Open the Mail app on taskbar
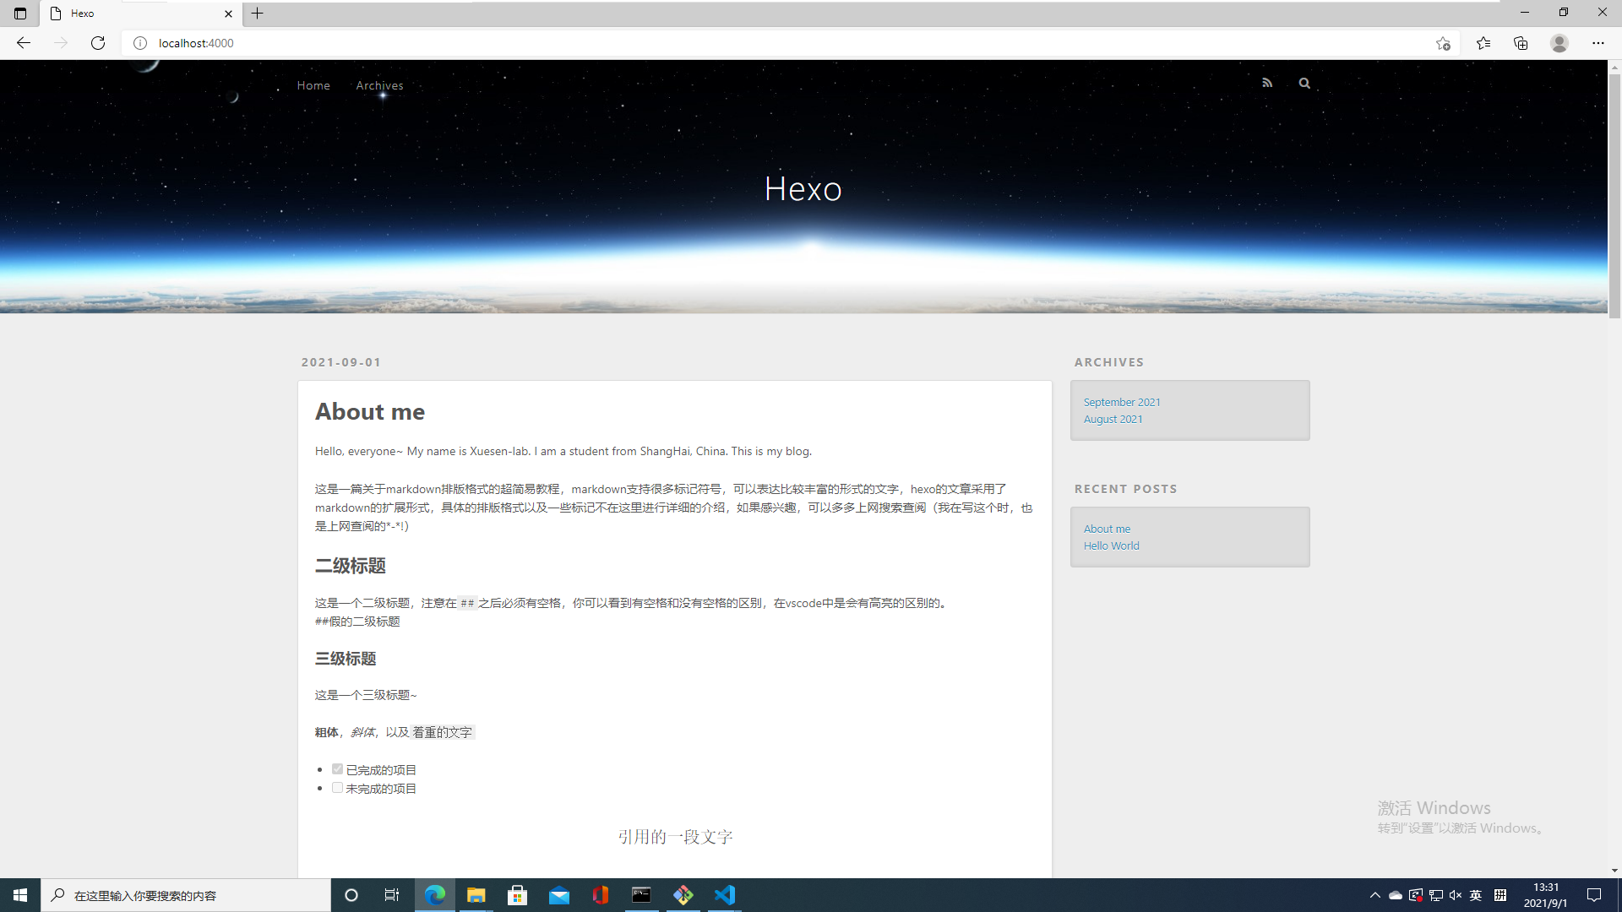Viewport: 1622px width, 912px height. (559, 895)
